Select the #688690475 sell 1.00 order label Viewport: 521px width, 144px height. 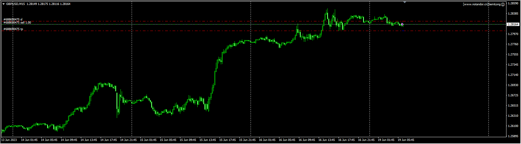click(17, 23)
